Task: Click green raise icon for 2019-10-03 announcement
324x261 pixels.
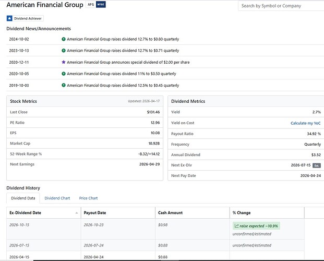Action: click(64, 85)
